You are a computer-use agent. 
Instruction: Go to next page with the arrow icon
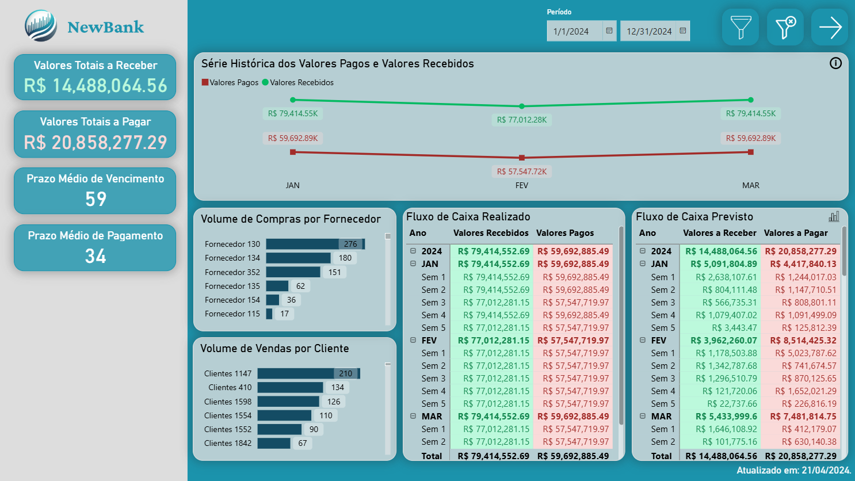pyautogui.click(x=829, y=26)
